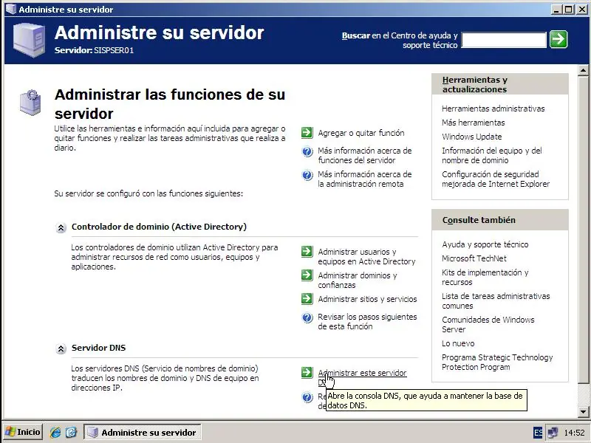Click the second quick launch icon
Image resolution: width=591 pixels, height=443 pixels.
pos(71,432)
